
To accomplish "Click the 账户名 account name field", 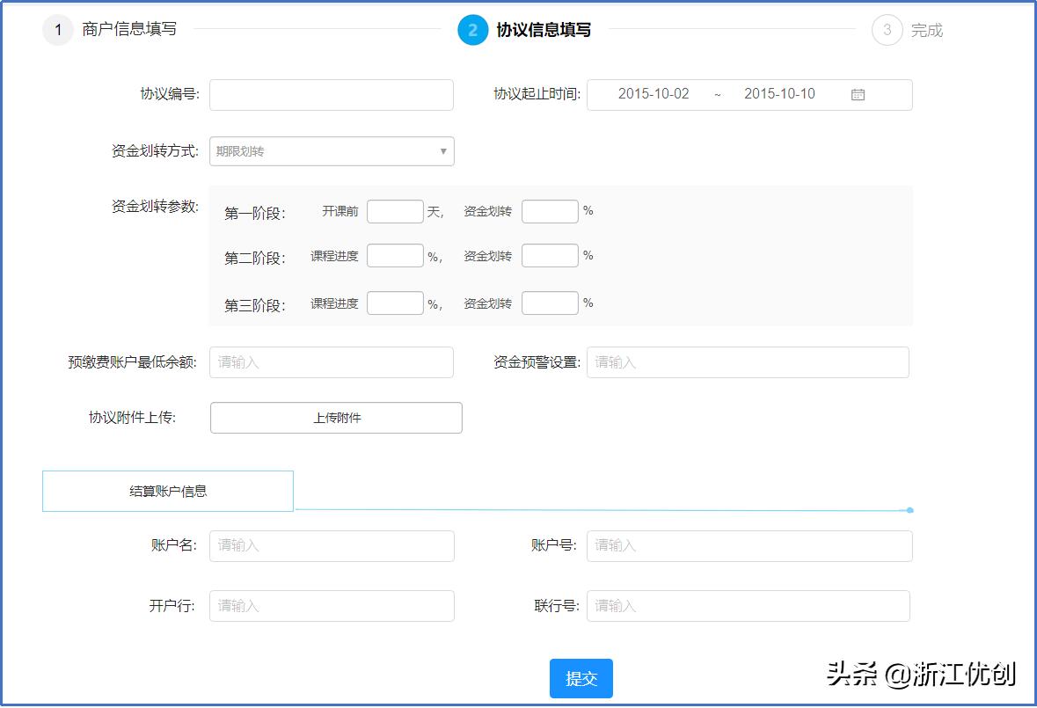I will [332, 545].
